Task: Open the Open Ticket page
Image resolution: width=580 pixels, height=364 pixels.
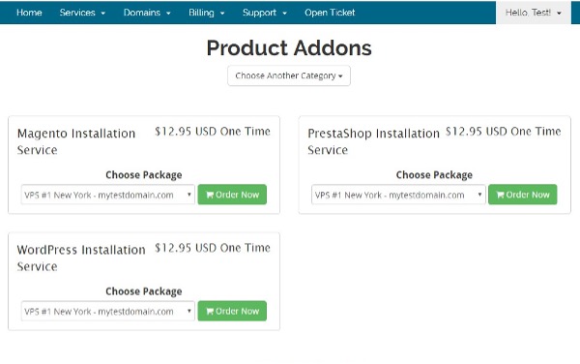Action: [x=330, y=13]
